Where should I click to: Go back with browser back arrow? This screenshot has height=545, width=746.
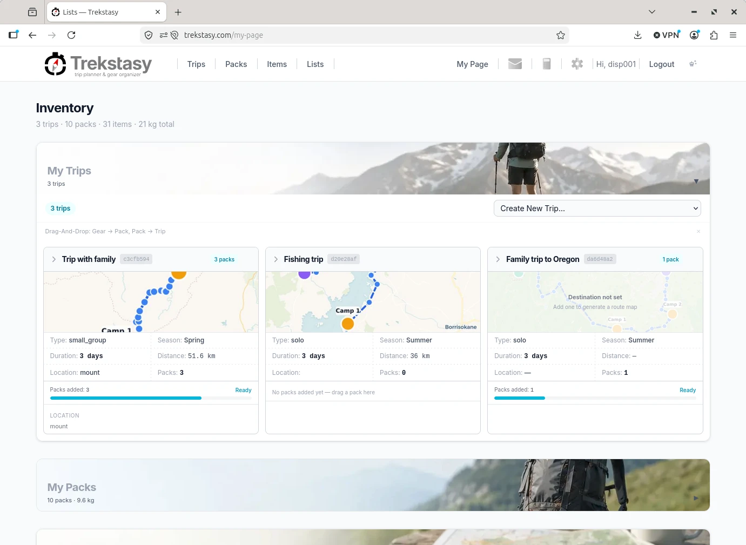[x=32, y=35]
